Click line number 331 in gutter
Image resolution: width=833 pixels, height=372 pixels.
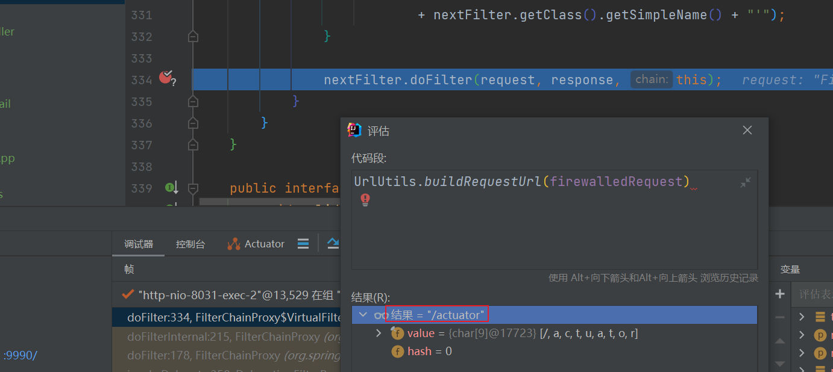tap(142, 15)
